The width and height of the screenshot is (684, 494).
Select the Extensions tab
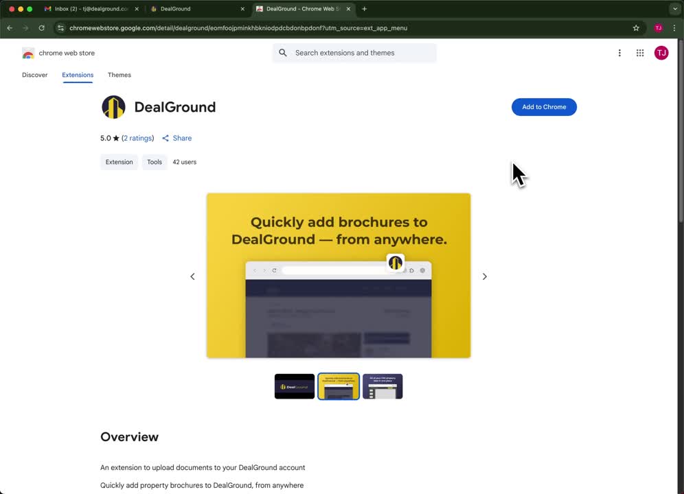coord(78,75)
